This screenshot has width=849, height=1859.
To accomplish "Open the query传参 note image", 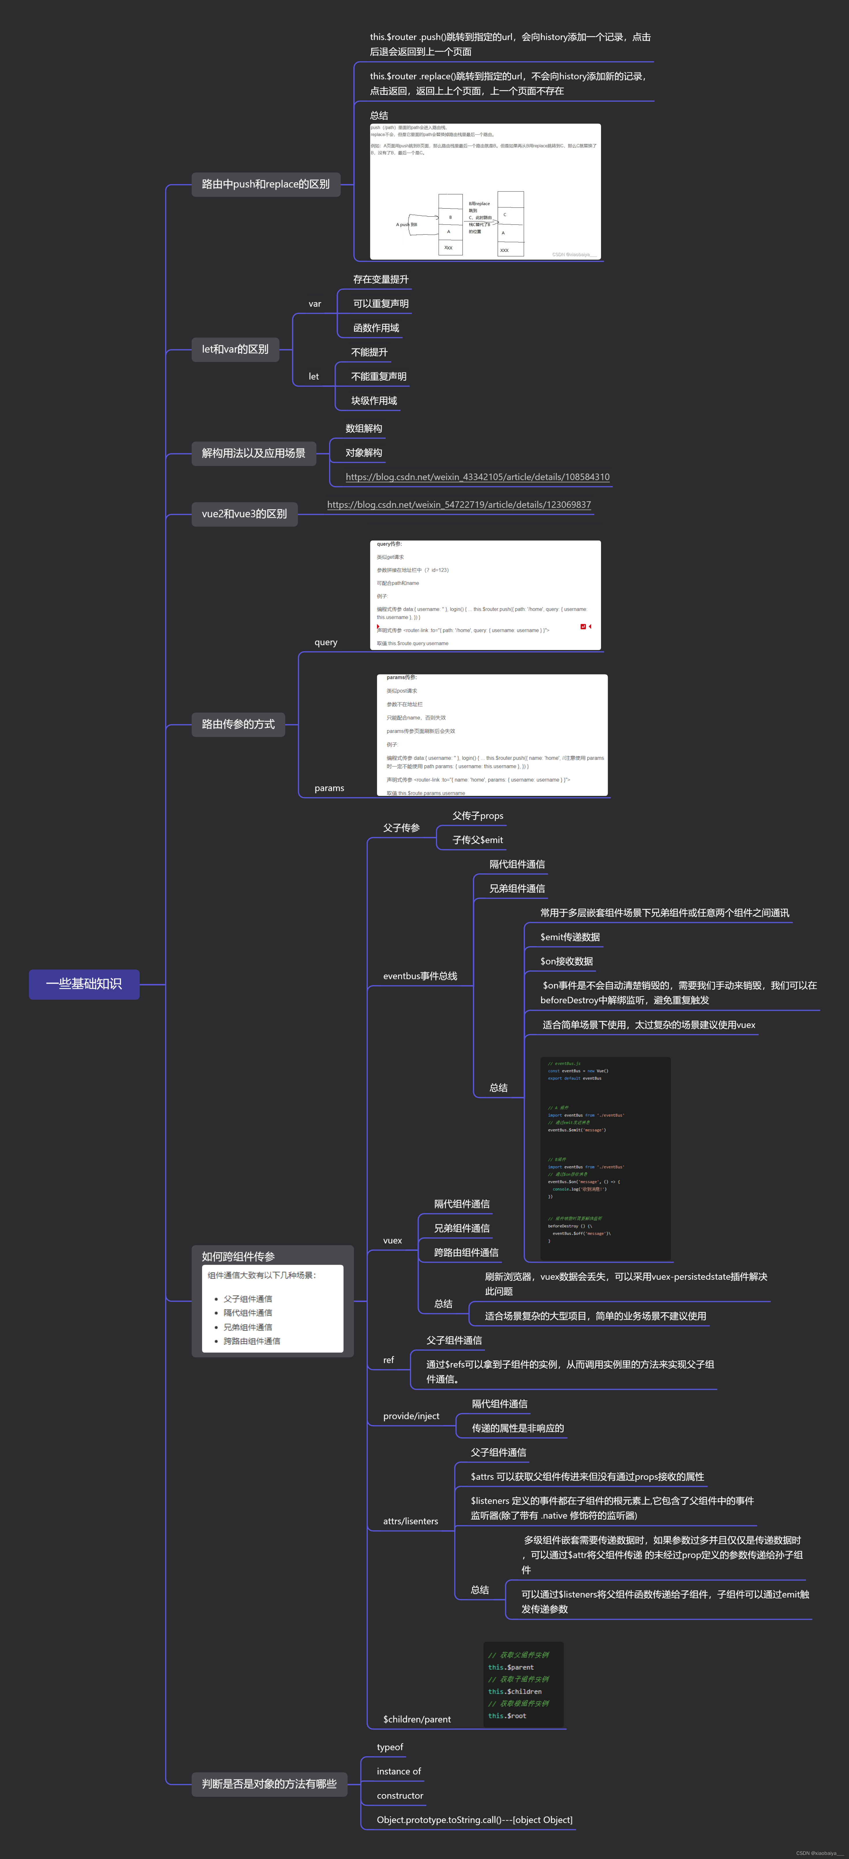I will click(485, 595).
